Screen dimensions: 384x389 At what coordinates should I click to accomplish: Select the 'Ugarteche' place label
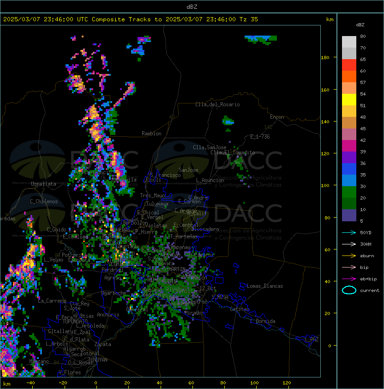114,293
